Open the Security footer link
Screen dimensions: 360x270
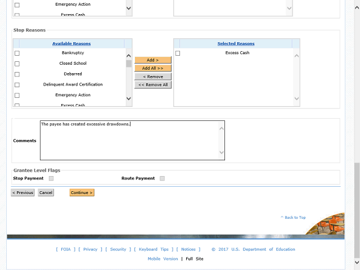click(x=118, y=249)
